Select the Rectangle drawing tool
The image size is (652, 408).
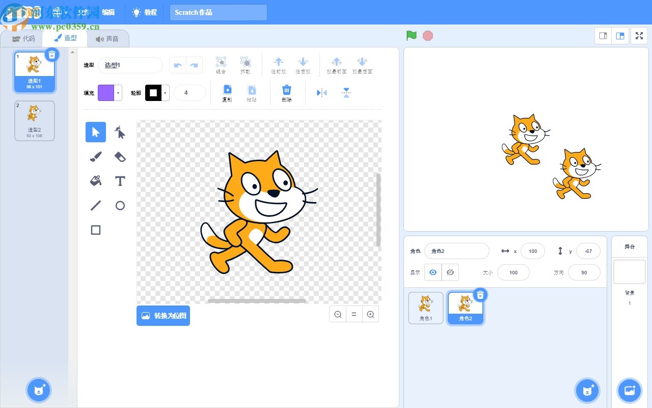(95, 230)
